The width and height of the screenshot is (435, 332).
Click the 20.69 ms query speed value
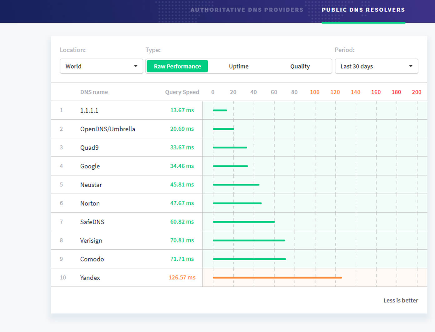coord(182,129)
